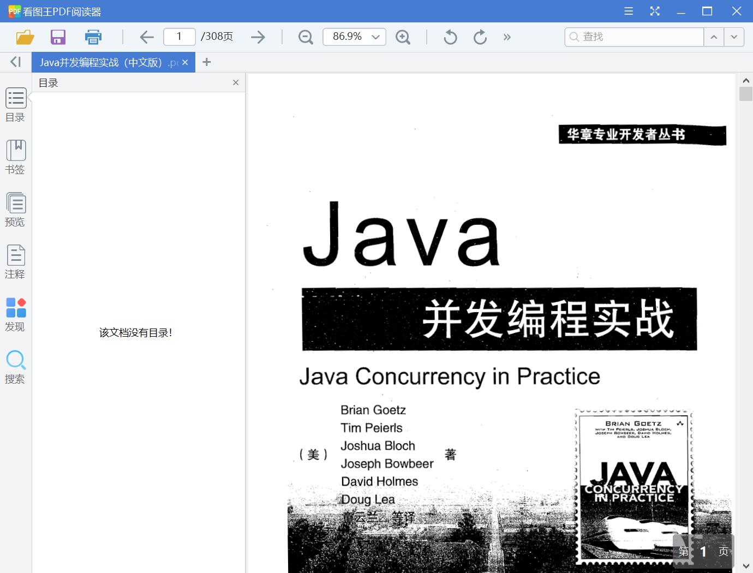753x573 pixels.
Task: Click the 目录 panel header title
Action: (49, 83)
